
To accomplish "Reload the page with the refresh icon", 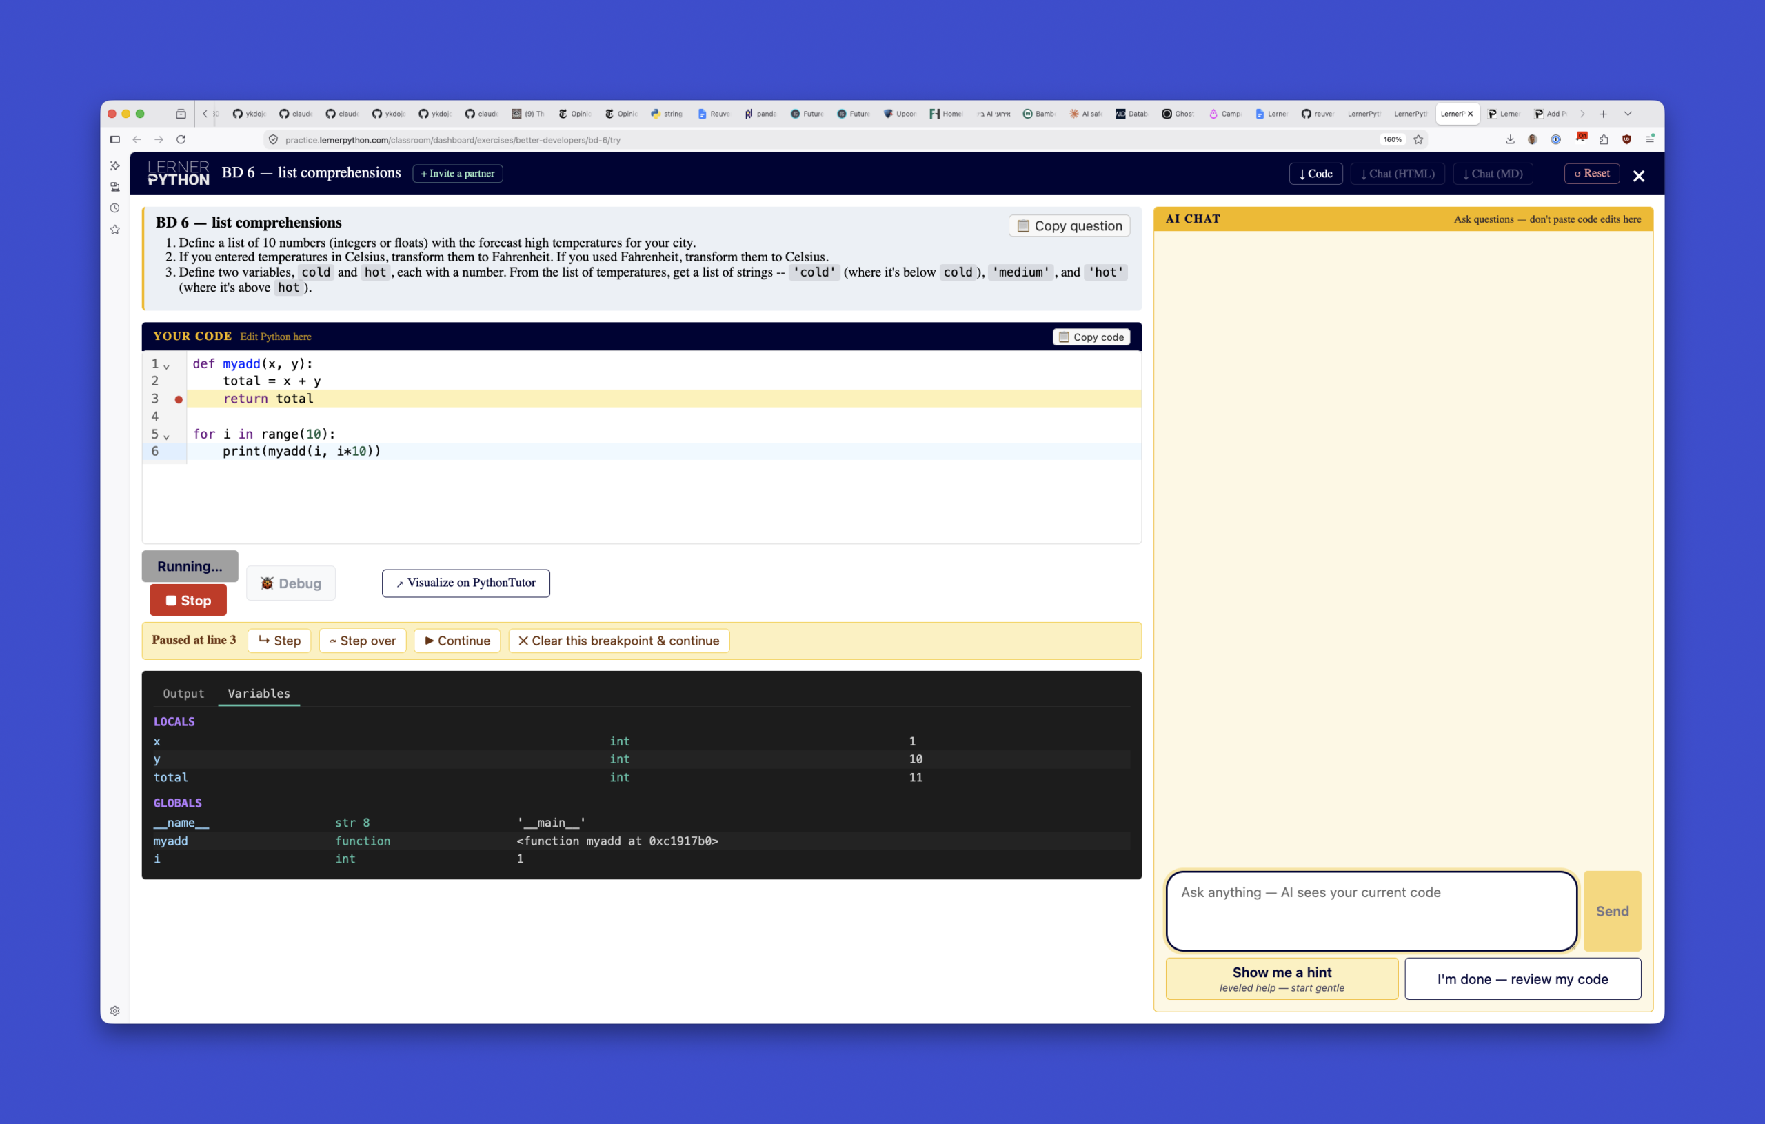I will [181, 139].
